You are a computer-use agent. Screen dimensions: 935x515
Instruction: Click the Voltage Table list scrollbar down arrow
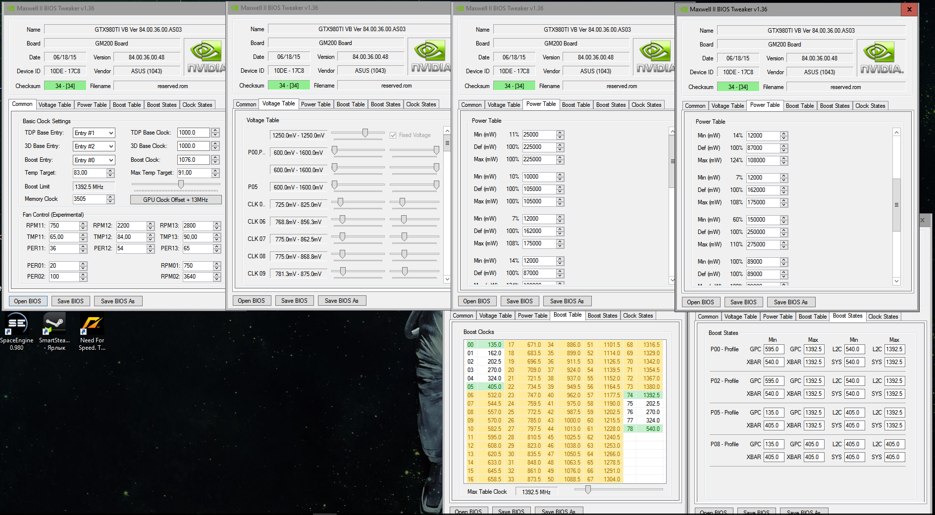(x=447, y=279)
